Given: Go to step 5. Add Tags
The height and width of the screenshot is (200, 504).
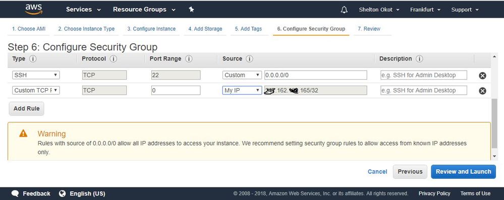Looking at the screenshot, I should click(248, 29).
